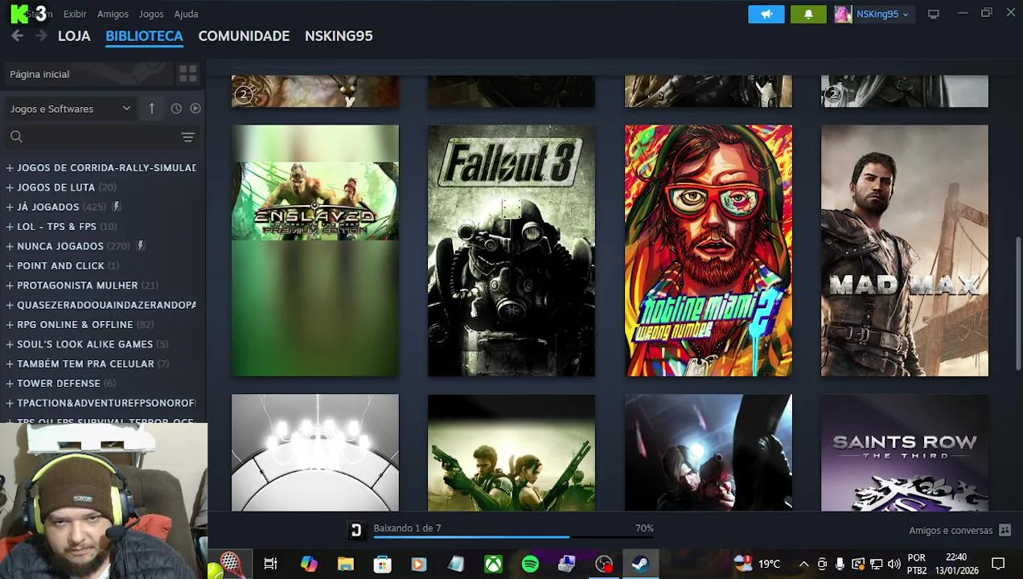Click the Steam taskbar icon
The image size is (1023, 579).
tap(640, 564)
